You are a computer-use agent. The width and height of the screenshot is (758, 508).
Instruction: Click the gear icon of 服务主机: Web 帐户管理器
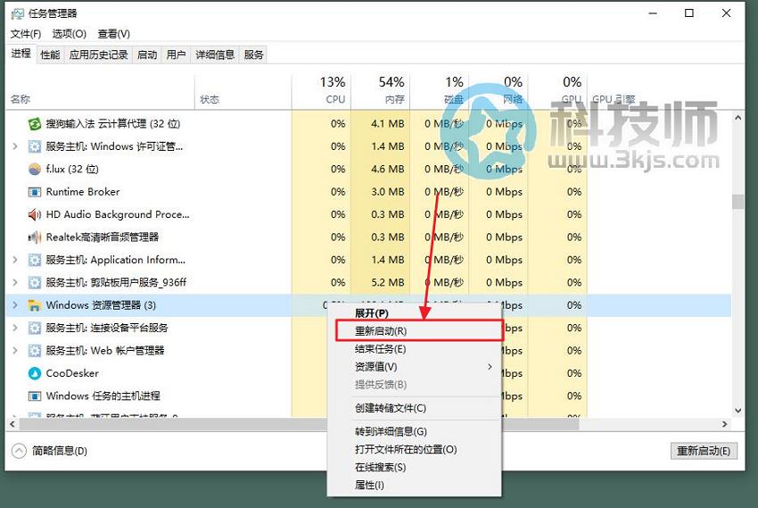coord(34,351)
